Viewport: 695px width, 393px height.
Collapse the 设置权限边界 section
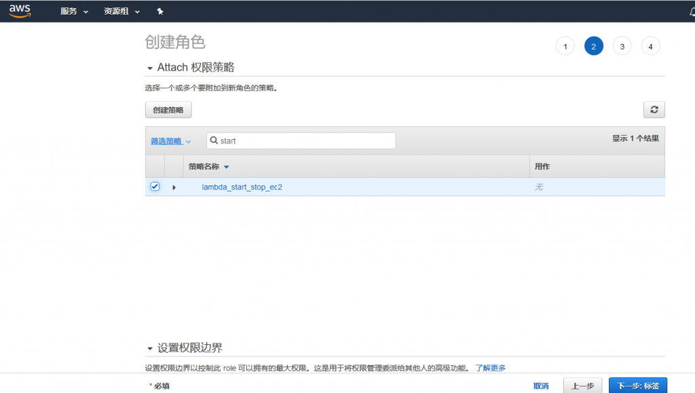coord(150,348)
